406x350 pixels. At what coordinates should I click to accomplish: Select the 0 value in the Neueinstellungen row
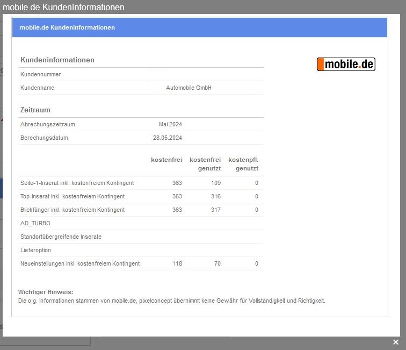coord(257,263)
